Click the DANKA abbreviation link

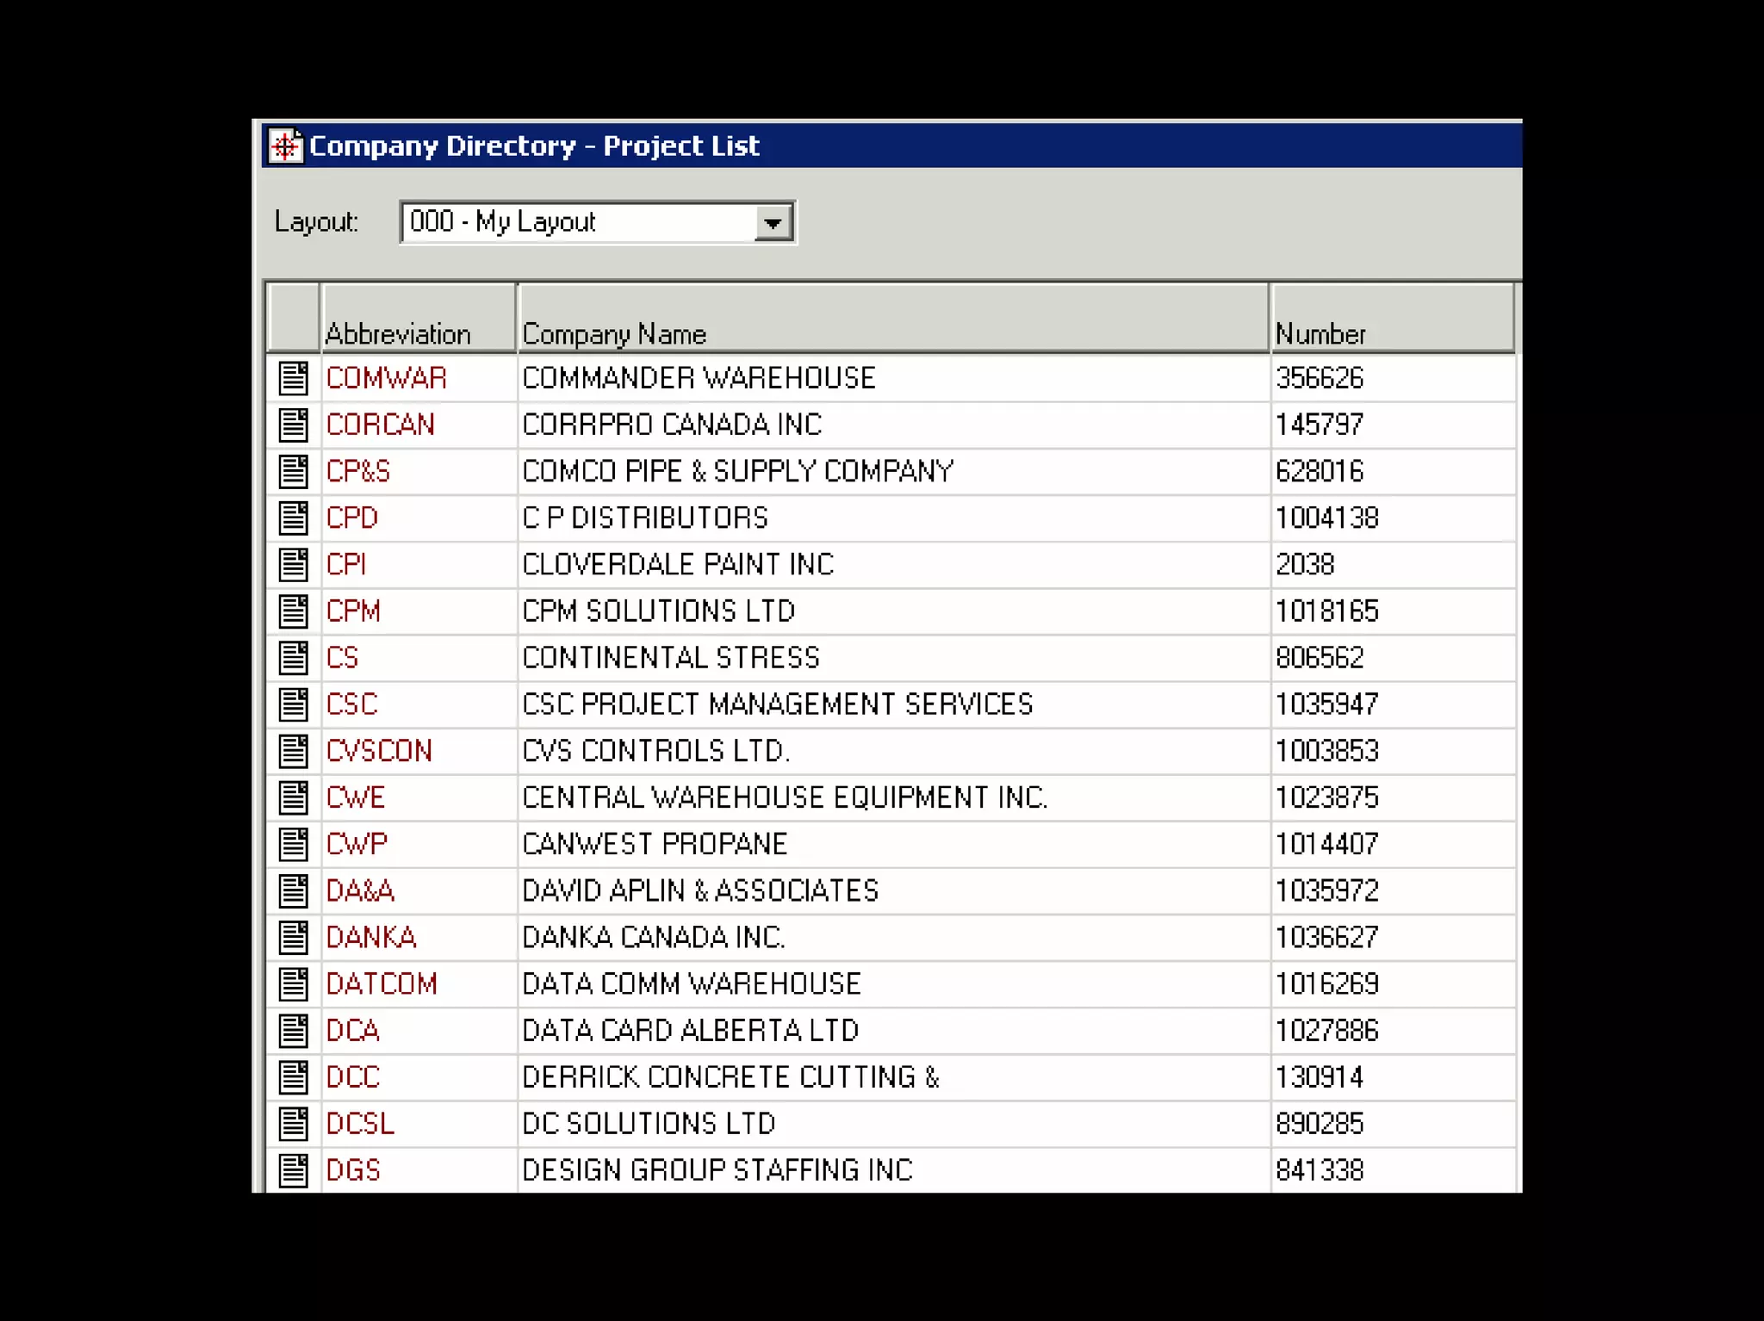pos(371,937)
